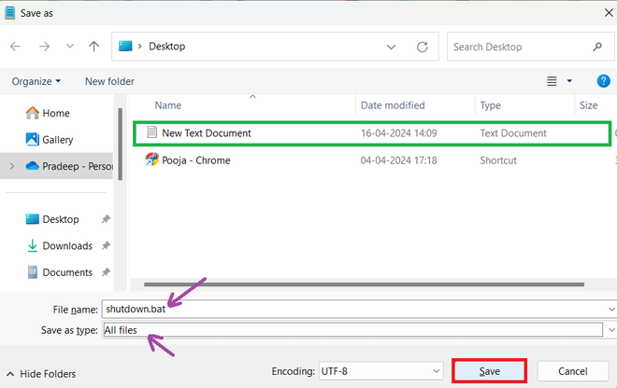Click the Cancel button
The image size is (617, 388).
(x=572, y=371)
